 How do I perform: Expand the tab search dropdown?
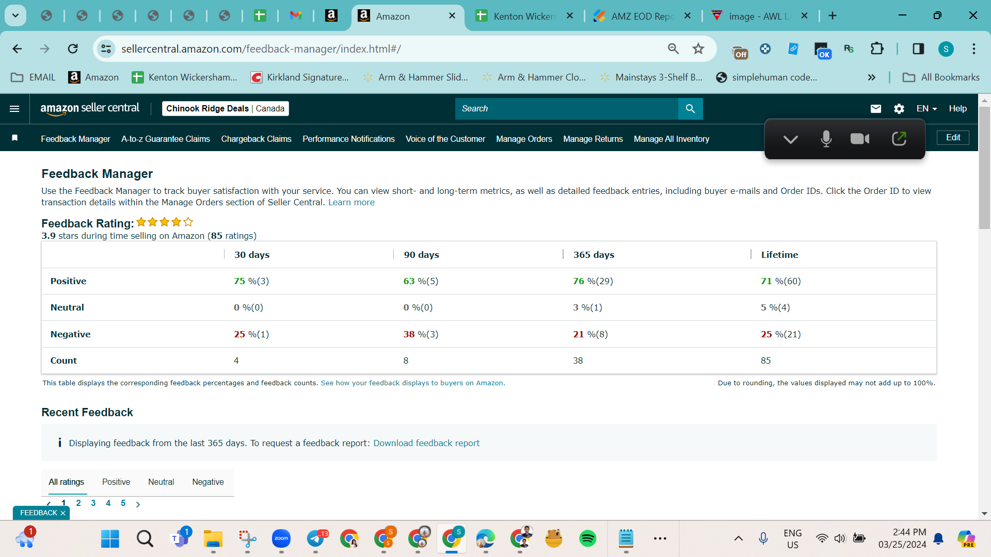[15, 16]
